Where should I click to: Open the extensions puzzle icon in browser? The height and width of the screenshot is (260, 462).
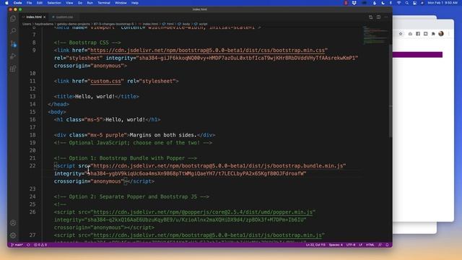click(x=433, y=34)
